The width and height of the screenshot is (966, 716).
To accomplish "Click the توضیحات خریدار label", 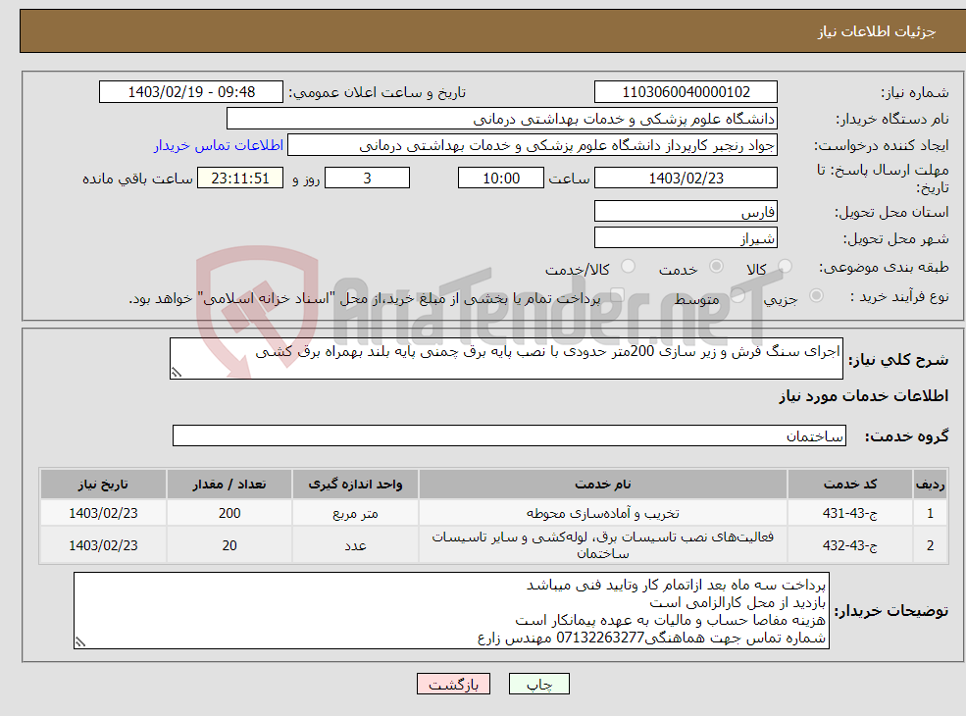I will pyautogui.click(x=890, y=611).
